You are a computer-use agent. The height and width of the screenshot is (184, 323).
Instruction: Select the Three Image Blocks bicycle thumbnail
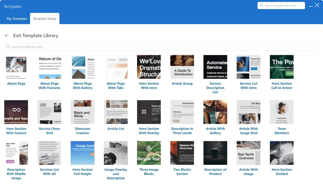pos(149,153)
